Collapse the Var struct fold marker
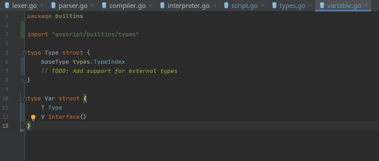This screenshot has height=161, width=379. point(25,99)
